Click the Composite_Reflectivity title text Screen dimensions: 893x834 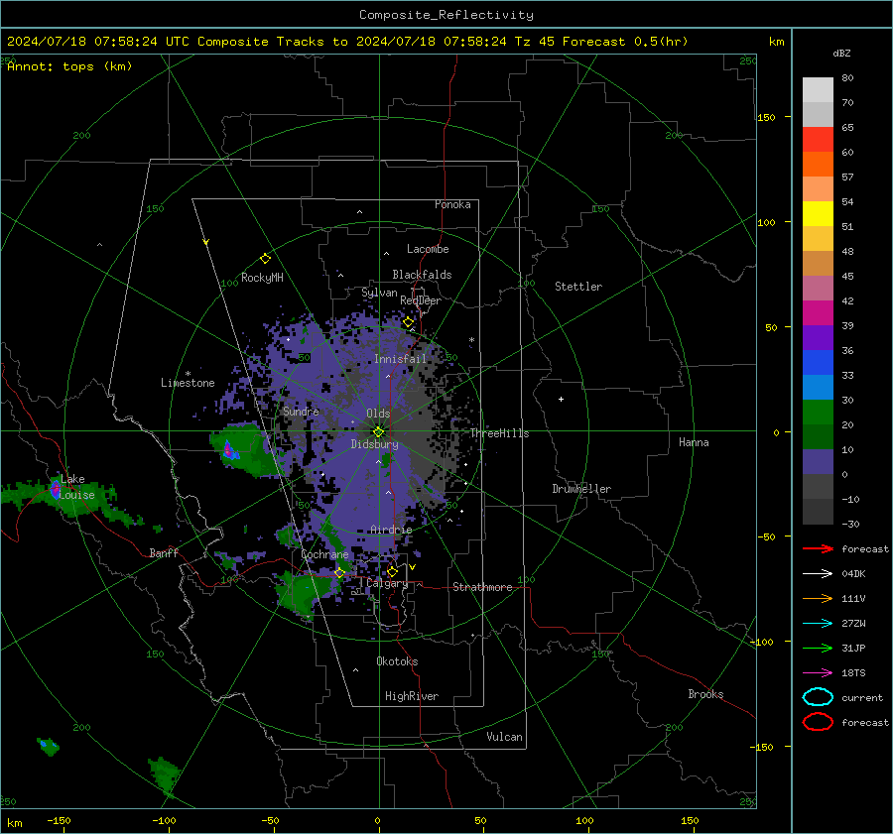446,15
